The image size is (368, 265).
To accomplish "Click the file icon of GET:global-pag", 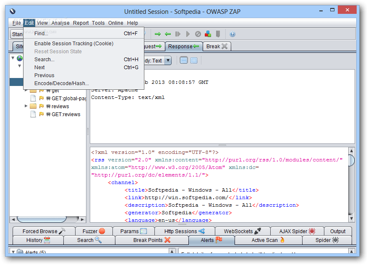I will click(x=33, y=98).
